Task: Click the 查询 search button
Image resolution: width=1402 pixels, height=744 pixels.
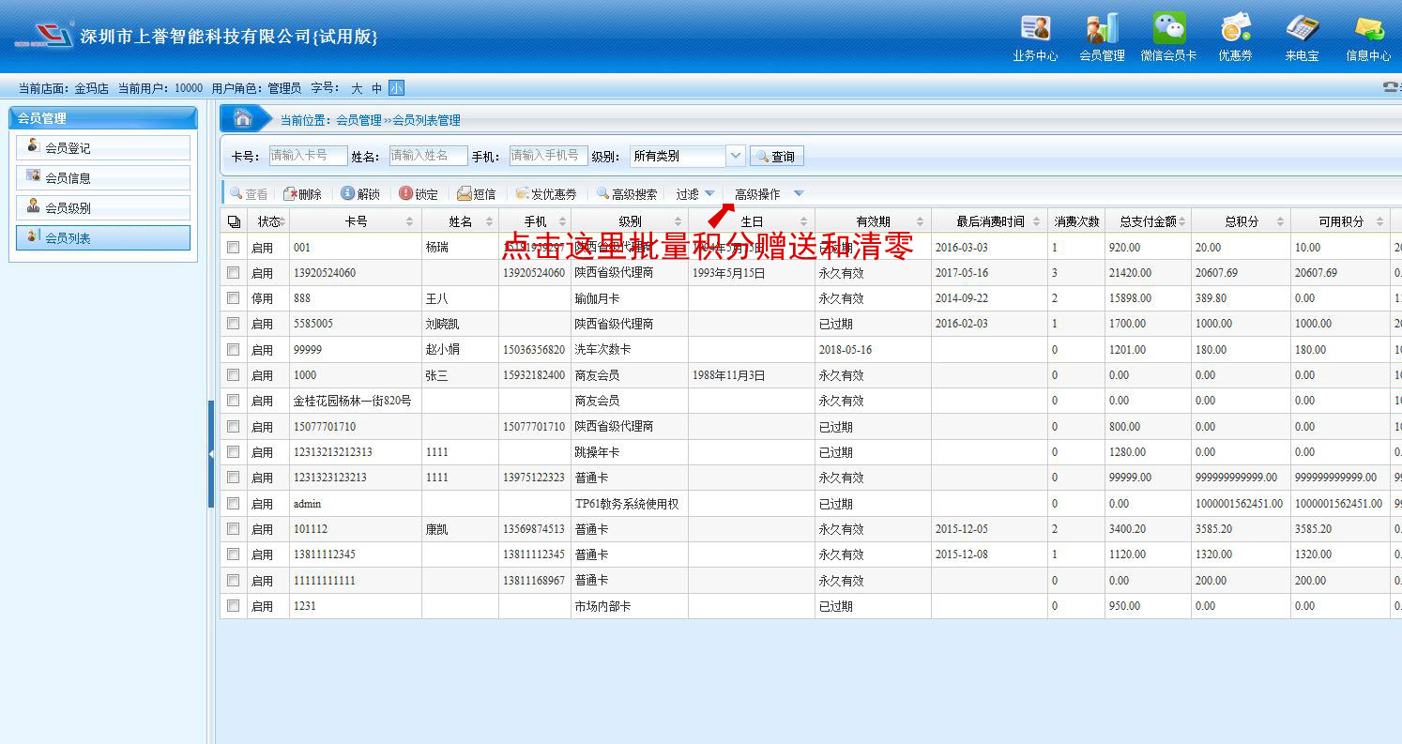Action: 777,157
